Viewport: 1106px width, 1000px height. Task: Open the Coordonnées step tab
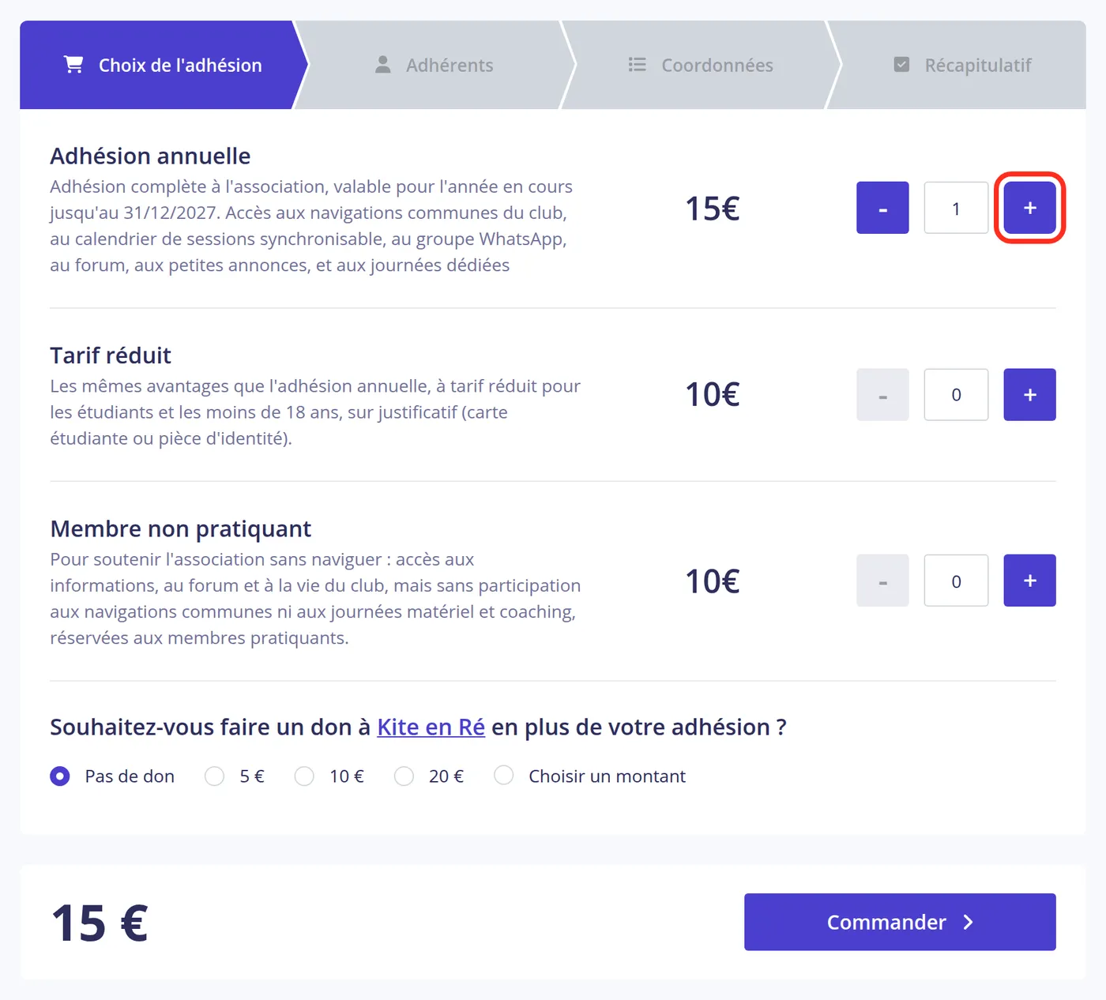coord(701,65)
